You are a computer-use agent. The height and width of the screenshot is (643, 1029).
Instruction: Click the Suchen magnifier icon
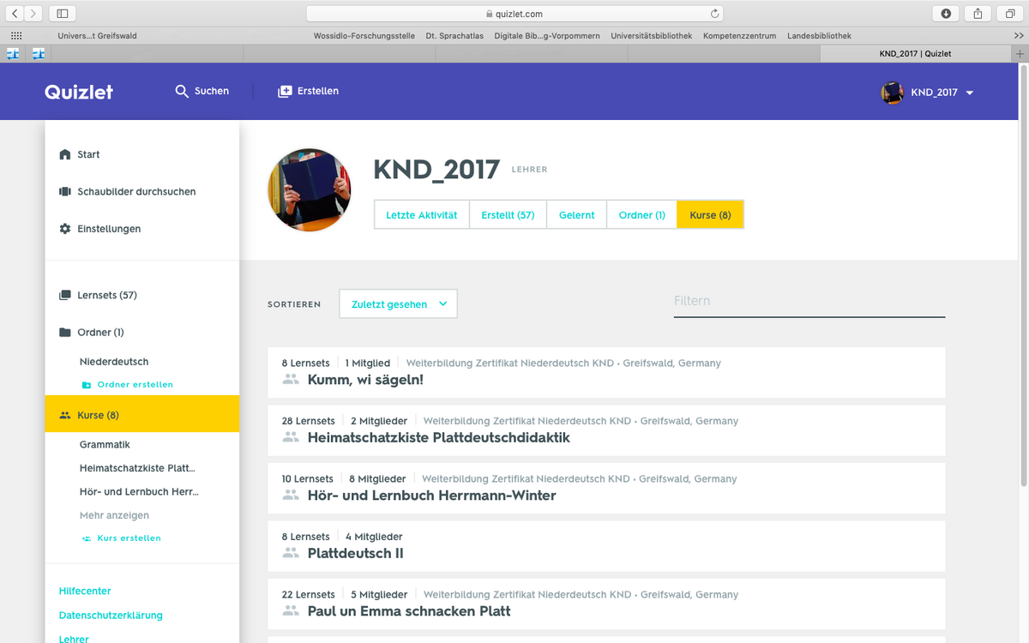182,91
